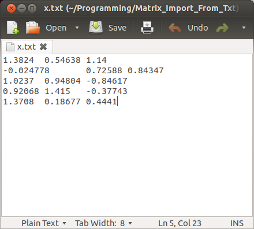
Task: Click the Open text label in the toolbar
Action: pyautogui.click(x=56, y=28)
